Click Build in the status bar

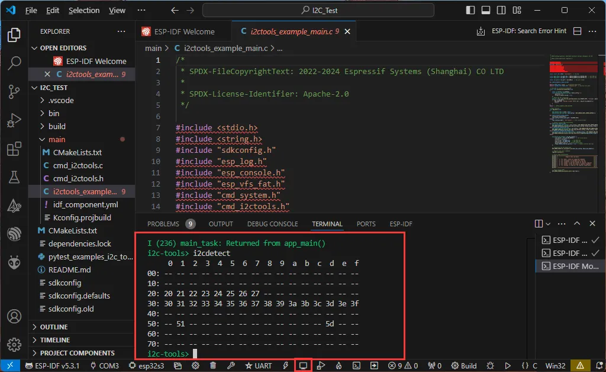(x=464, y=365)
